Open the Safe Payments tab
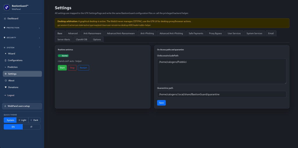The width and height of the screenshot is (298, 148). click(196, 33)
